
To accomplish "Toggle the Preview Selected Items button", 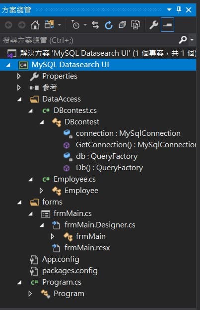I will [x=167, y=25].
